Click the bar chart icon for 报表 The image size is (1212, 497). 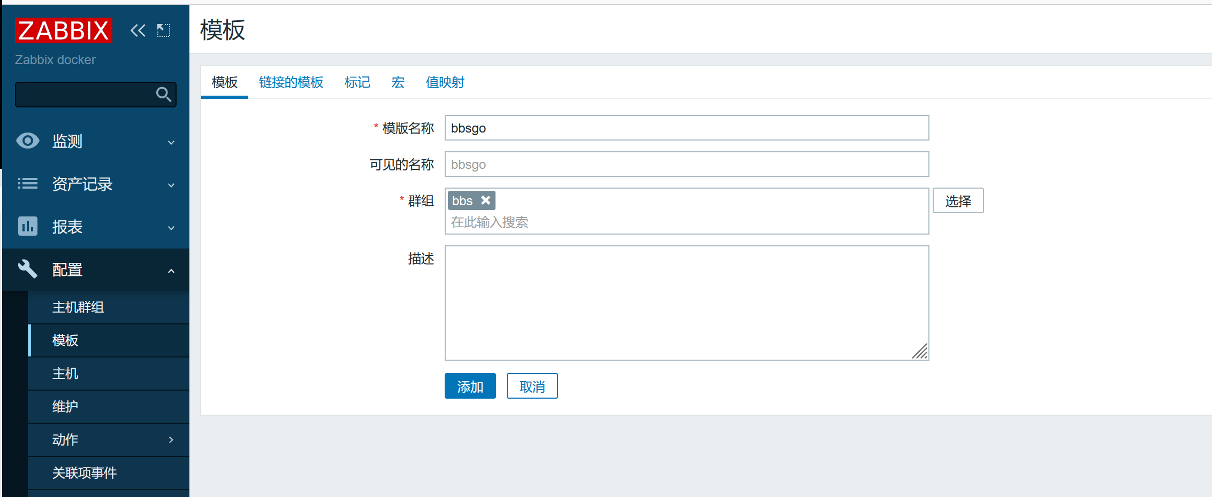click(28, 227)
